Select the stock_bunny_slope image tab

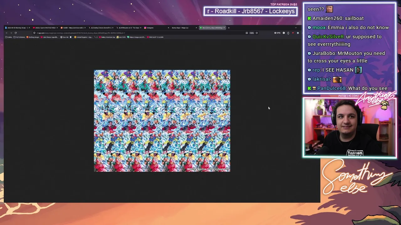tap(212, 28)
